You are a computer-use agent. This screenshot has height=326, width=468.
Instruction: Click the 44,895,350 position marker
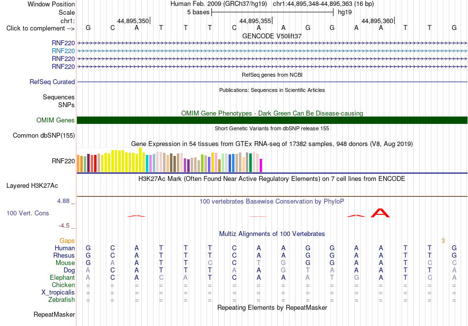[x=133, y=21]
